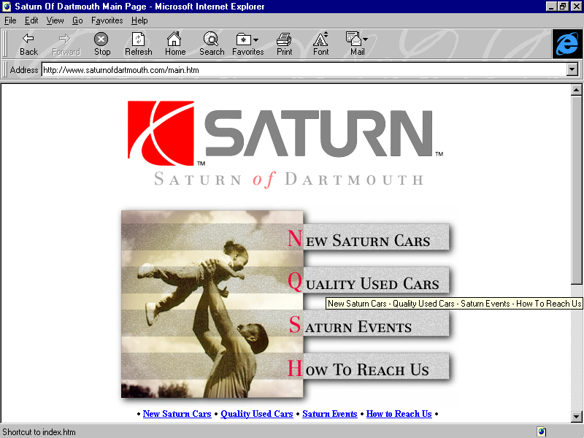
Task: Minimize the Internet Explorer window
Action: [x=552, y=7]
